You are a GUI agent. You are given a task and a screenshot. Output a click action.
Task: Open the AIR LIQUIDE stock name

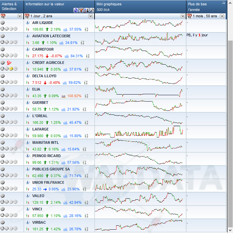click(x=43, y=23)
